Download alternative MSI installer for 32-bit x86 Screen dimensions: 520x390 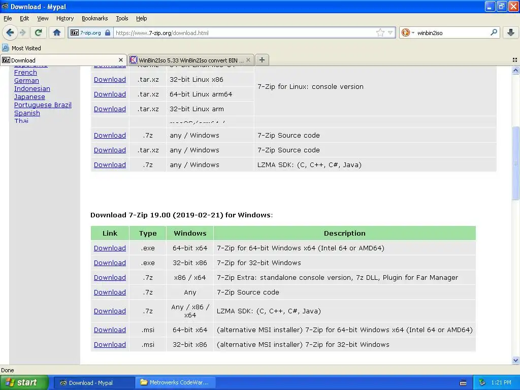pos(110,345)
